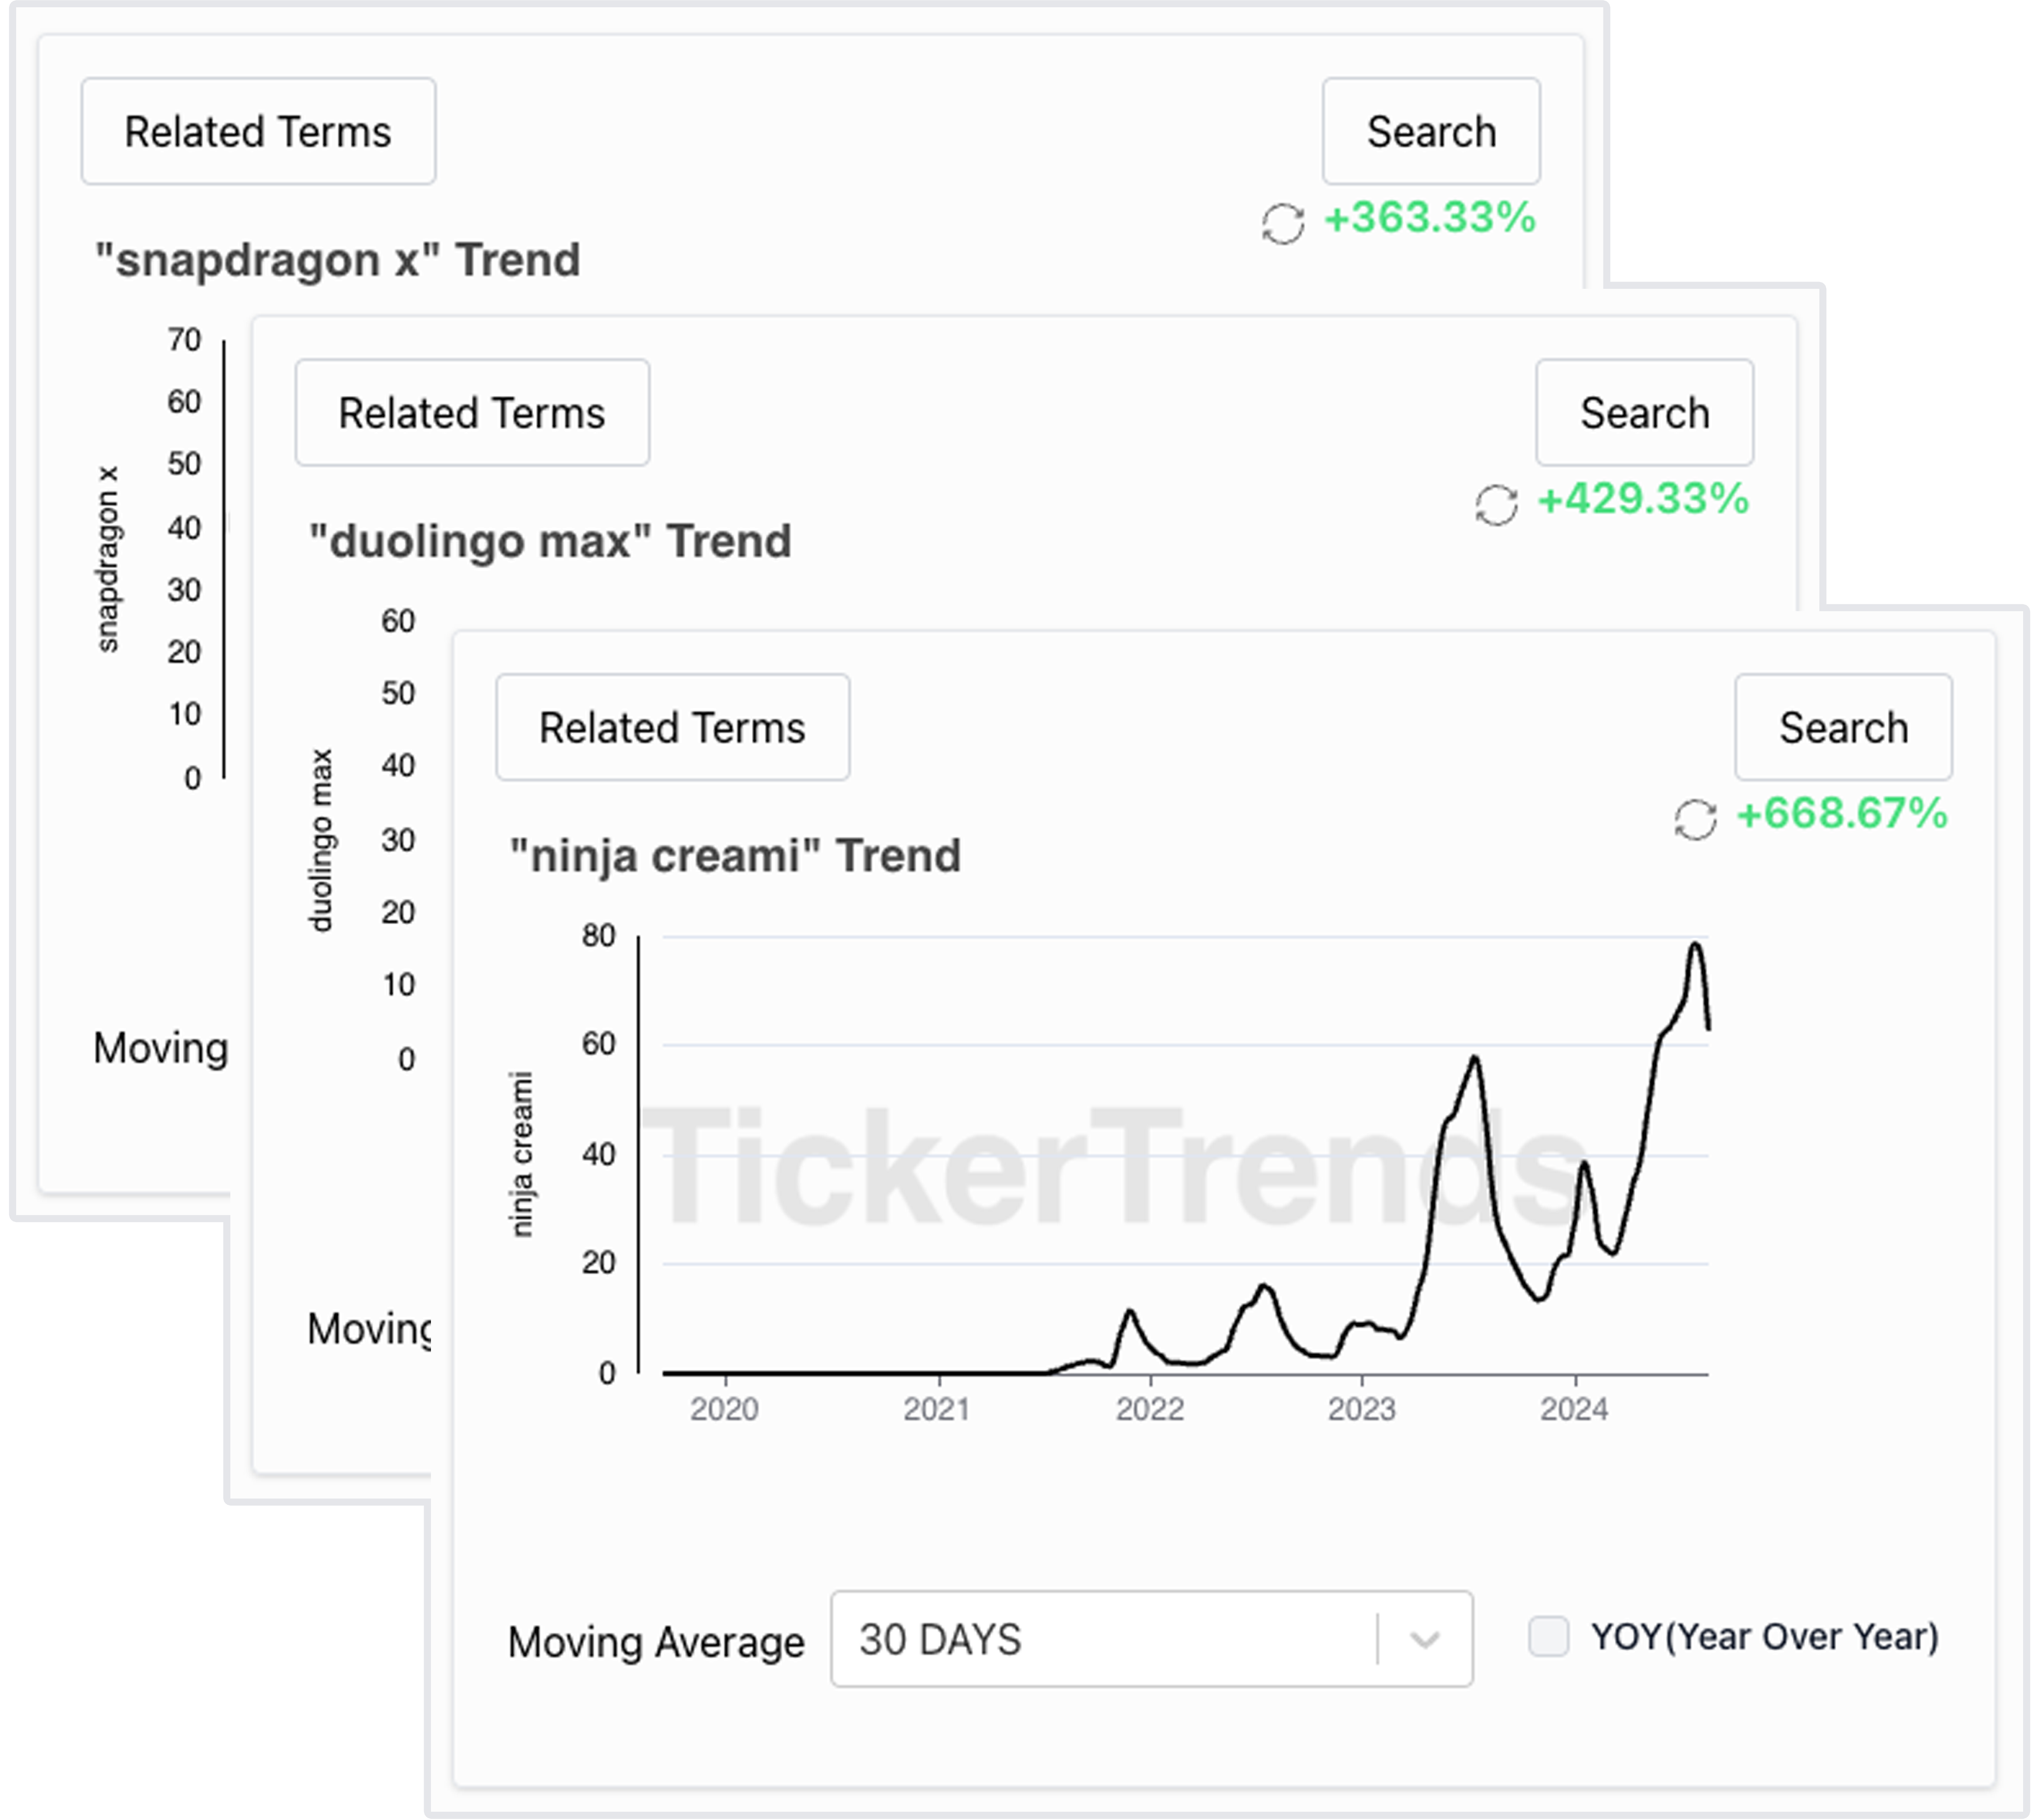2044x1819 pixels.
Task: Click Search button on duolingo max card
Action: point(1644,413)
